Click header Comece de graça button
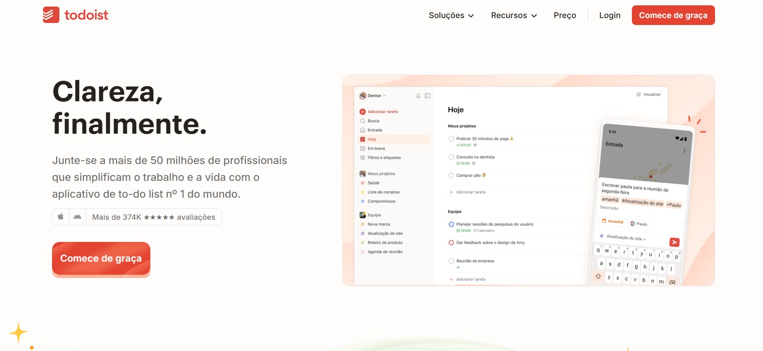Image resolution: width=763 pixels, height=351 pixels. (x=673, y=15)
